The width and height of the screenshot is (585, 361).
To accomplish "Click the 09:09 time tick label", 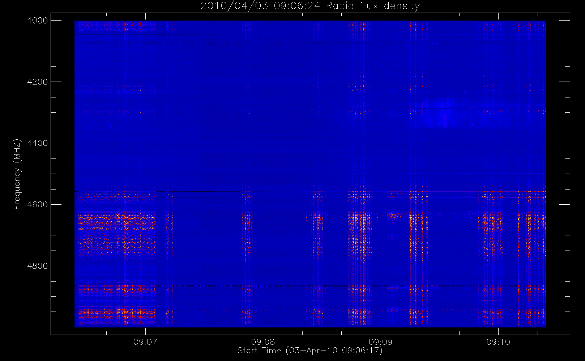I will point(381,342).
